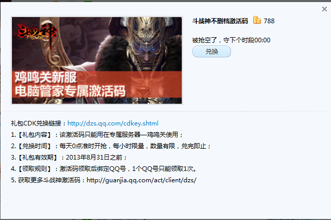Select the helmeted warrior face in banner

click(148, 50)
